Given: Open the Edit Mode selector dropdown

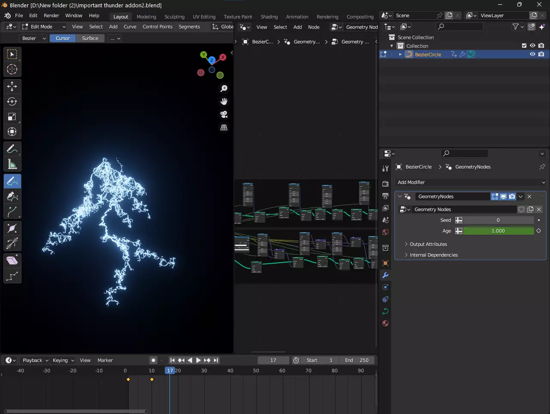Looking at the screenshot, I should [43, 27].
